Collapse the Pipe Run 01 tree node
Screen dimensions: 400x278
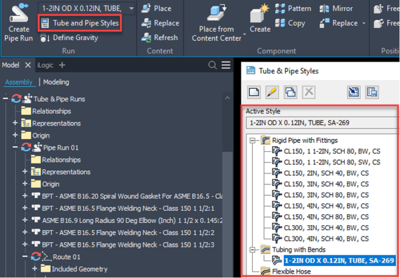[16, 147]
